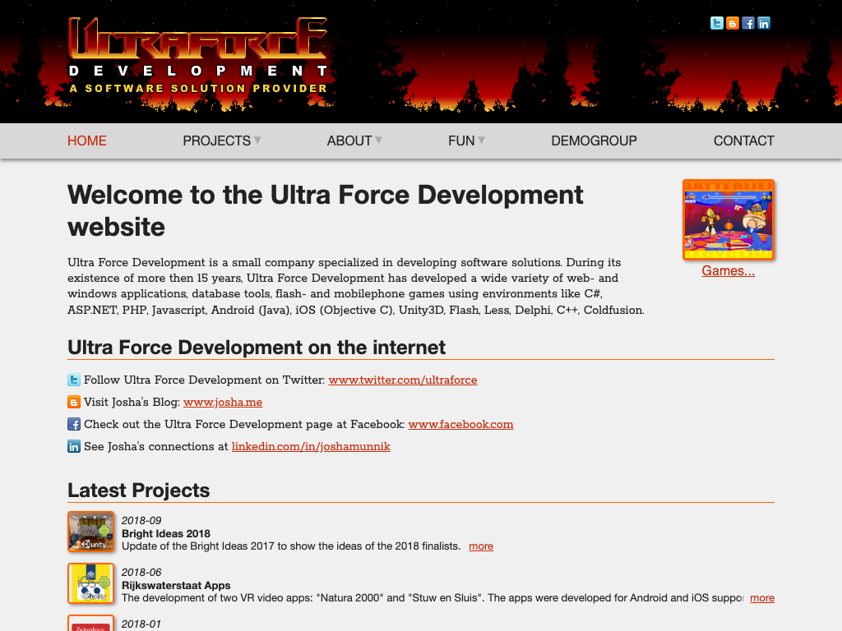Open www.twitter.com/ultraforce link

pos(403,380)
